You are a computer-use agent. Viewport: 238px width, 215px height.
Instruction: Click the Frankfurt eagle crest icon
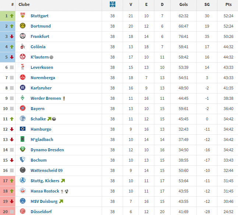click(22, 36)
